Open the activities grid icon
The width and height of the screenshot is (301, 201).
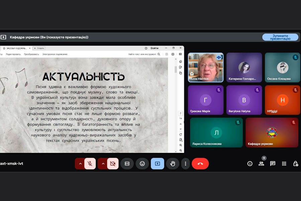[x=284, y=163]
